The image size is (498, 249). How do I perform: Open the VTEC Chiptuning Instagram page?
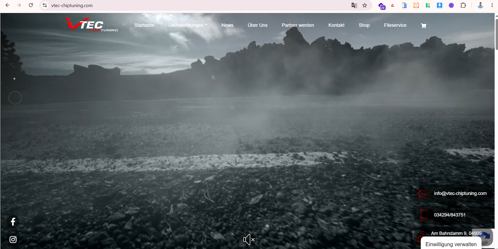(13, 240)
